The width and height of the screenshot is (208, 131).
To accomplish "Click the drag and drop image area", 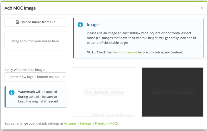I will [35, 41].
